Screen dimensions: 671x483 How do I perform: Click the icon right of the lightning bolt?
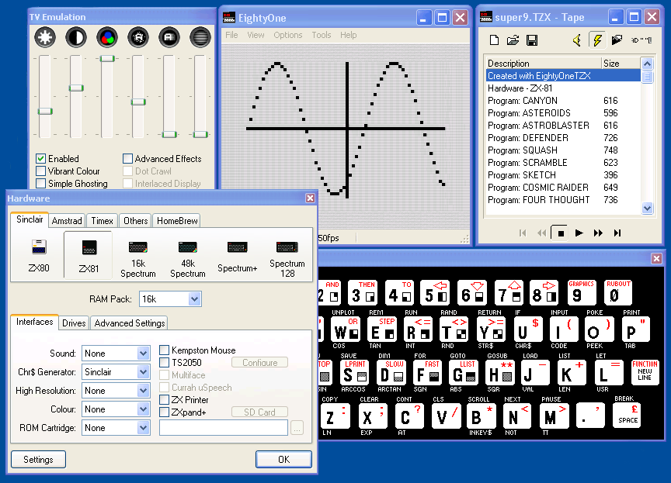pos(617,40)
